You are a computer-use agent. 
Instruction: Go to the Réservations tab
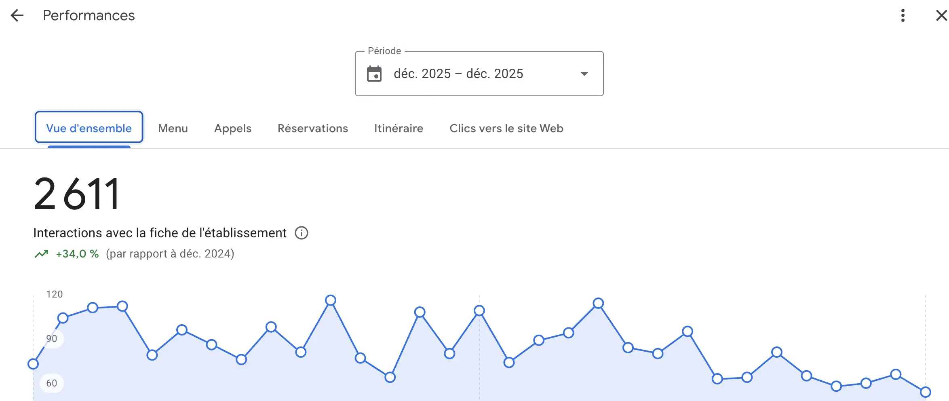pos(313,128)
